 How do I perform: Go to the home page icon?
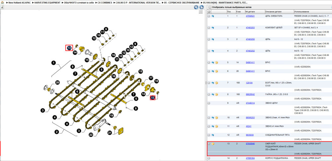click(2, 3)
